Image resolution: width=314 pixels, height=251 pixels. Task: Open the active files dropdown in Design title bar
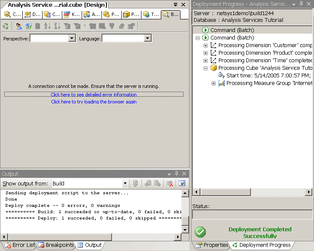[x=176, y=5]
